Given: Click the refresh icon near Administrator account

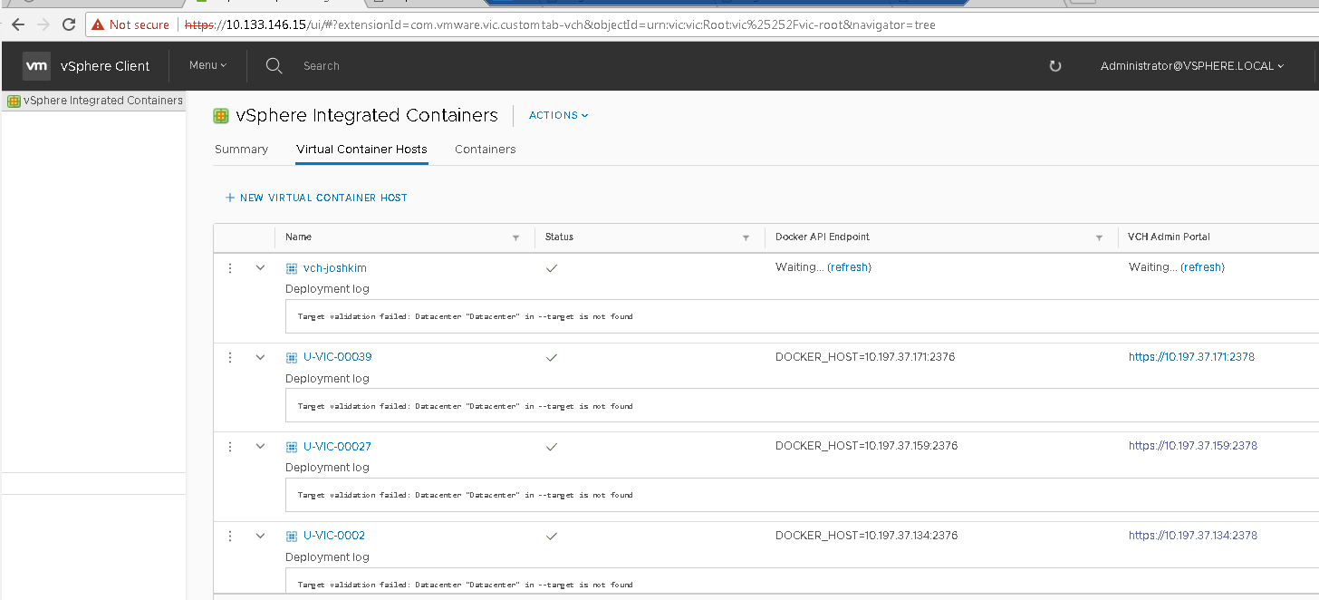Looking at the screenshot, I should [x=1054, y=65].
